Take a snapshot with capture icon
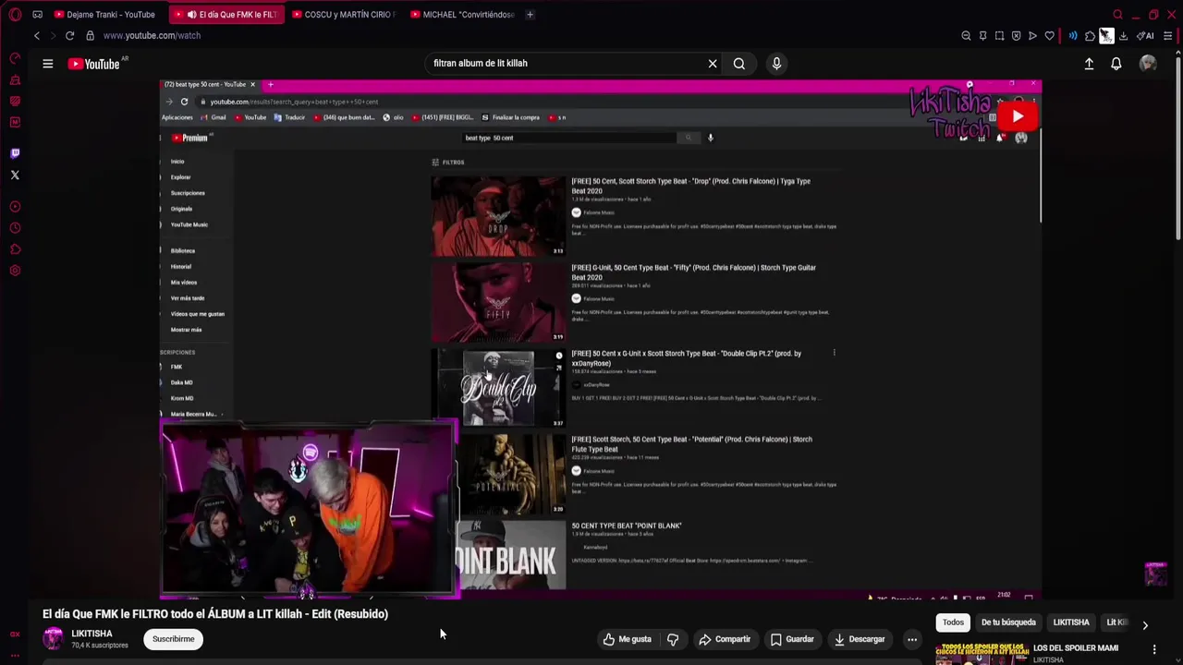The height and width of the screenshot is (665, 1183). pos(999,36)
